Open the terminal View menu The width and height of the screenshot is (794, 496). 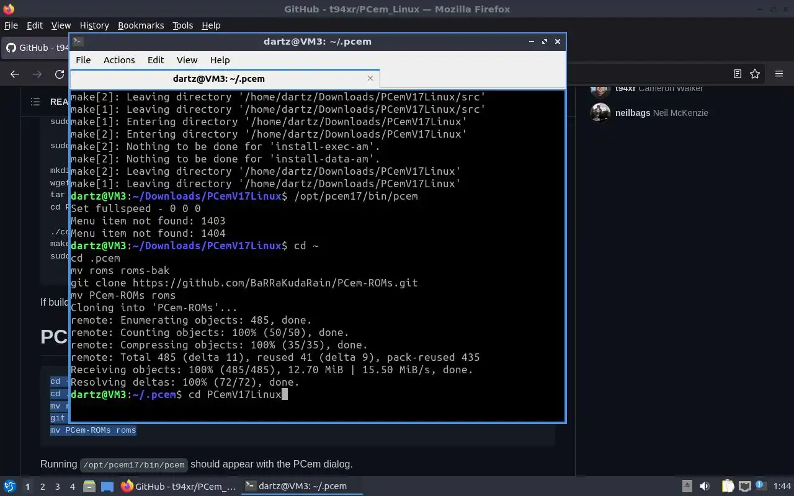187,60
